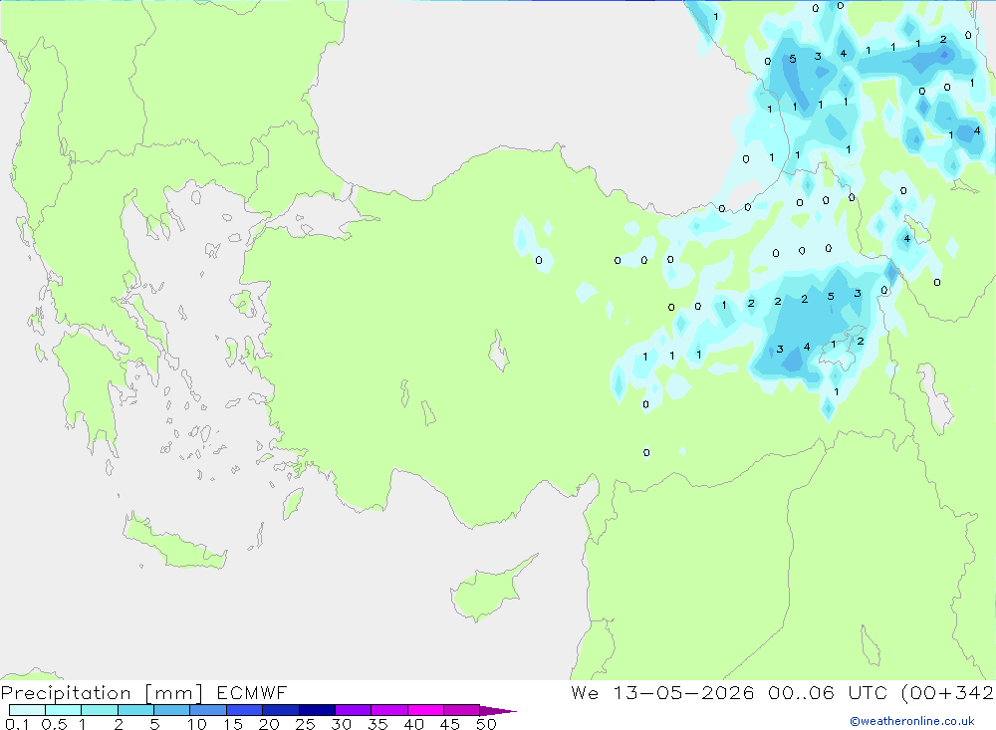Click the '0.1' legend scale label
This screenshot has height=730, width=996.
(17, 724)
